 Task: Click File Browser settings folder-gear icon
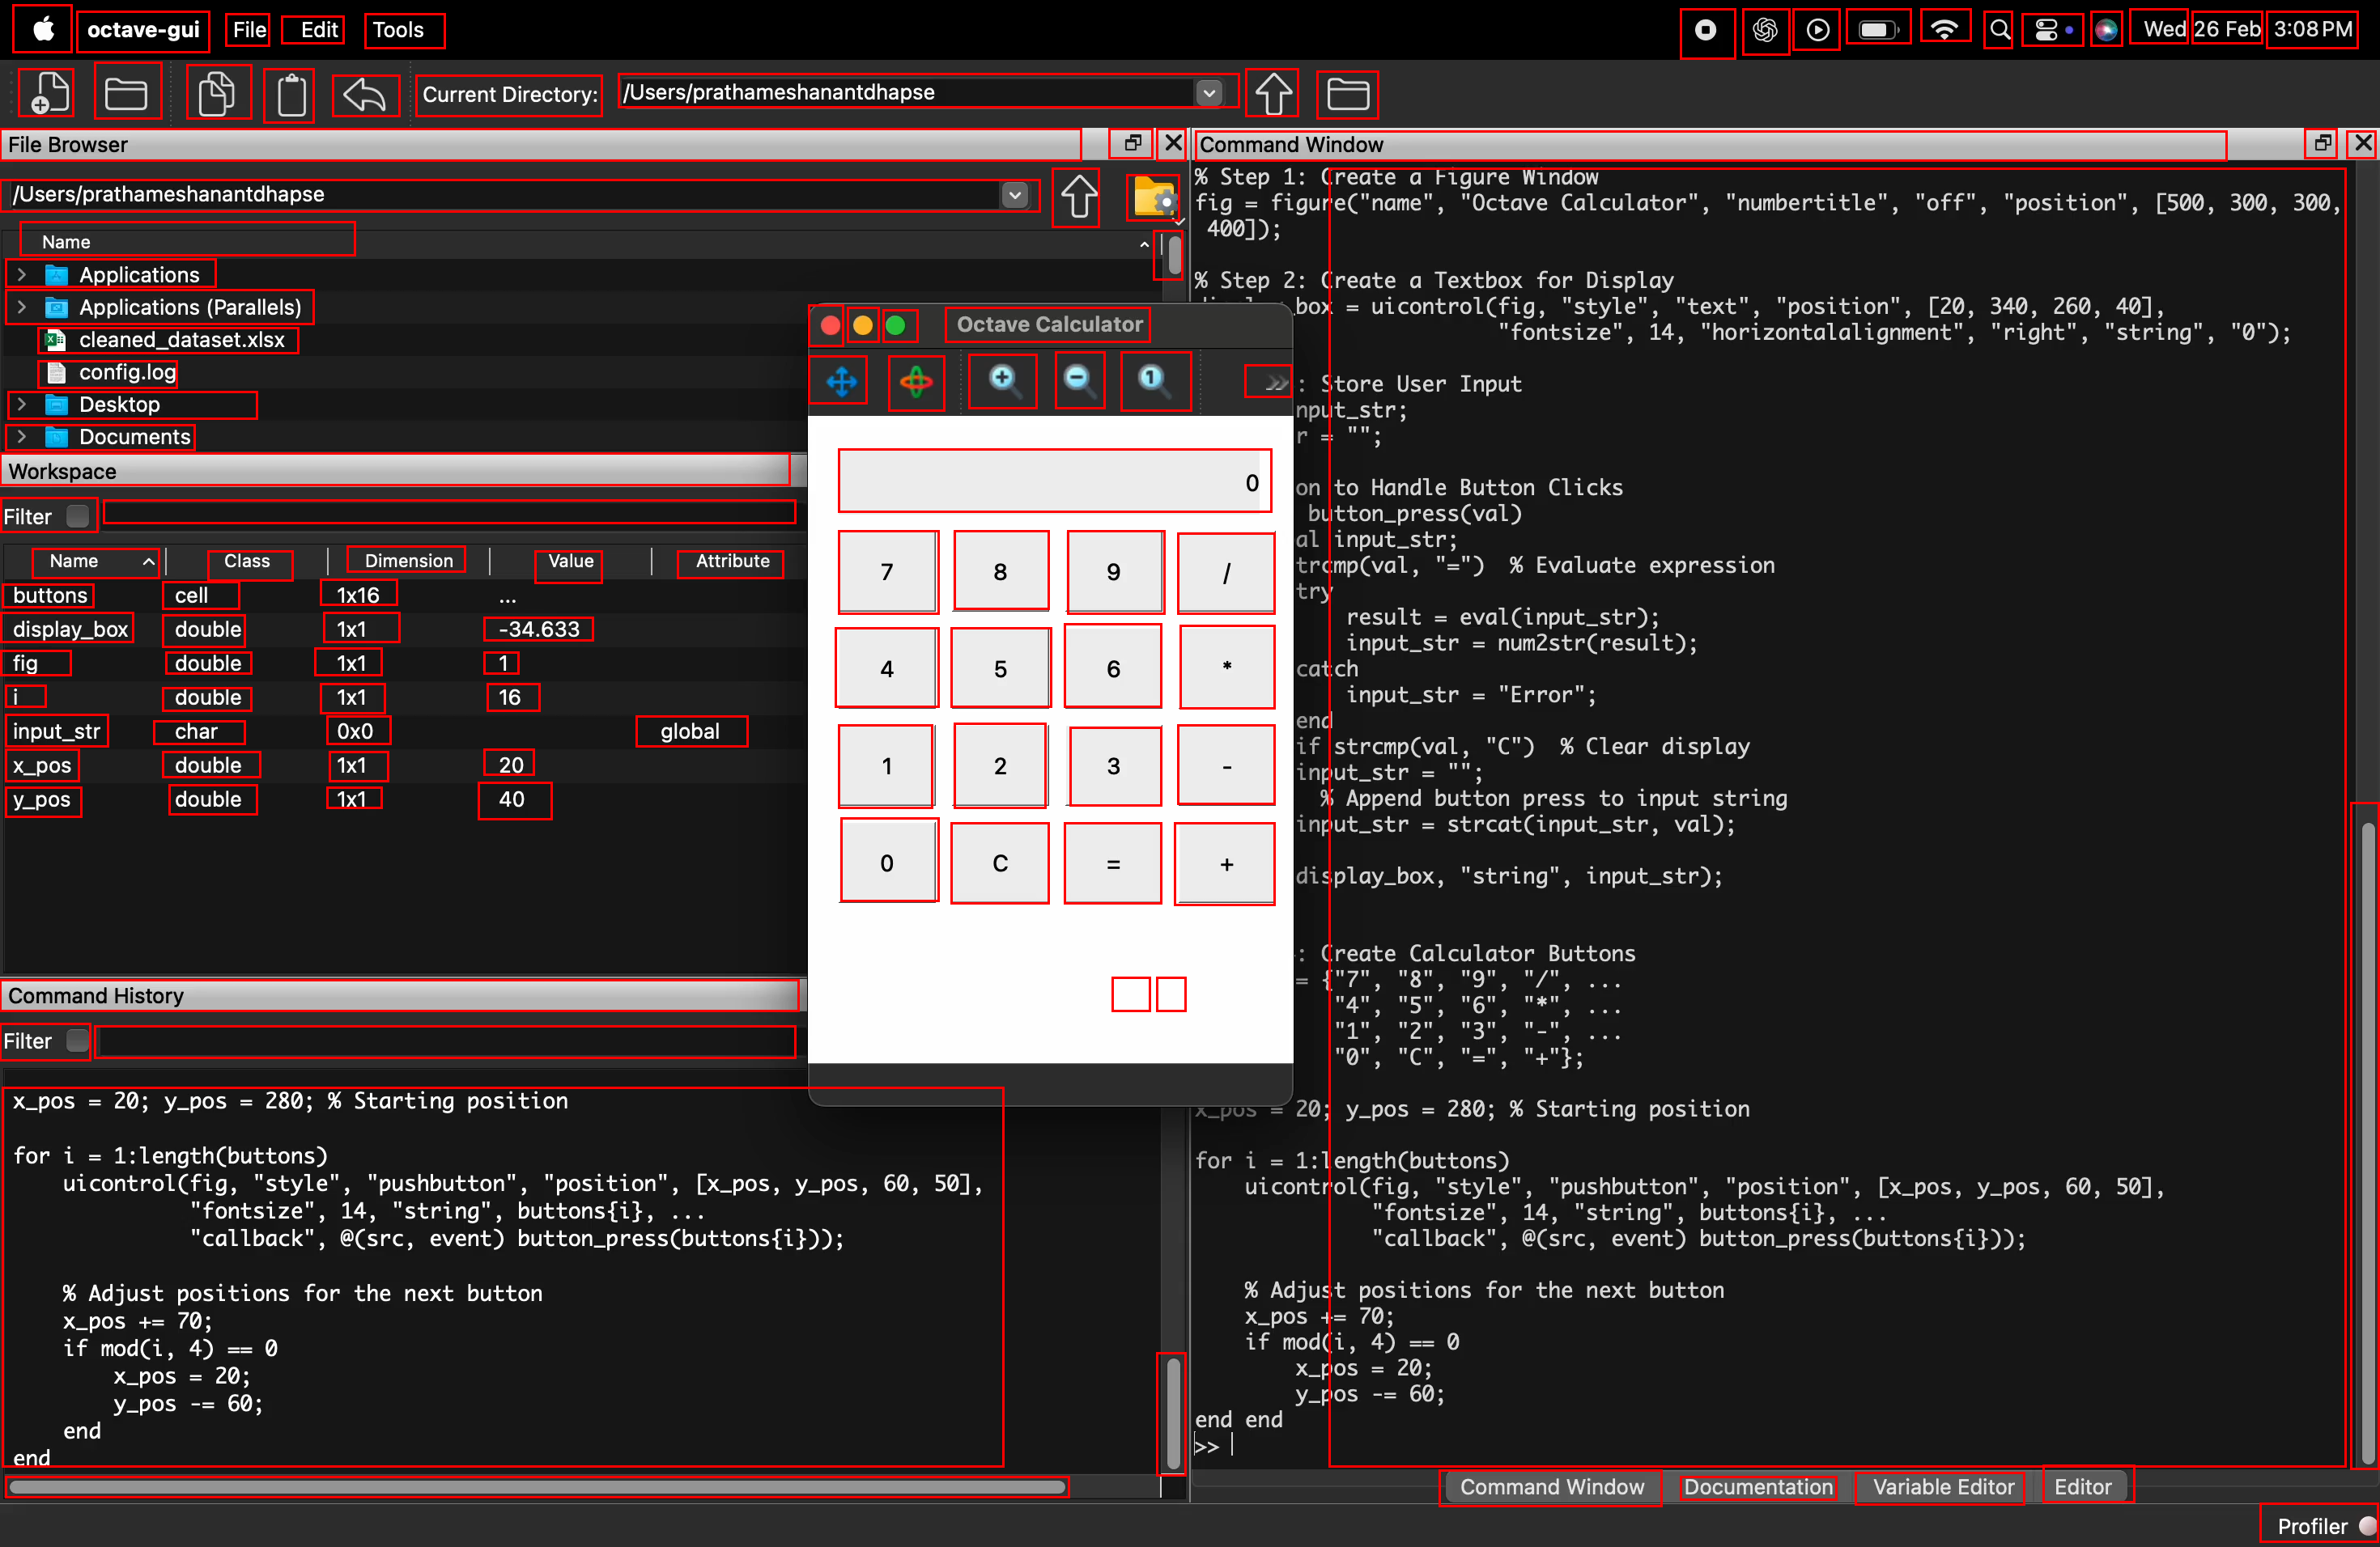1154,197
